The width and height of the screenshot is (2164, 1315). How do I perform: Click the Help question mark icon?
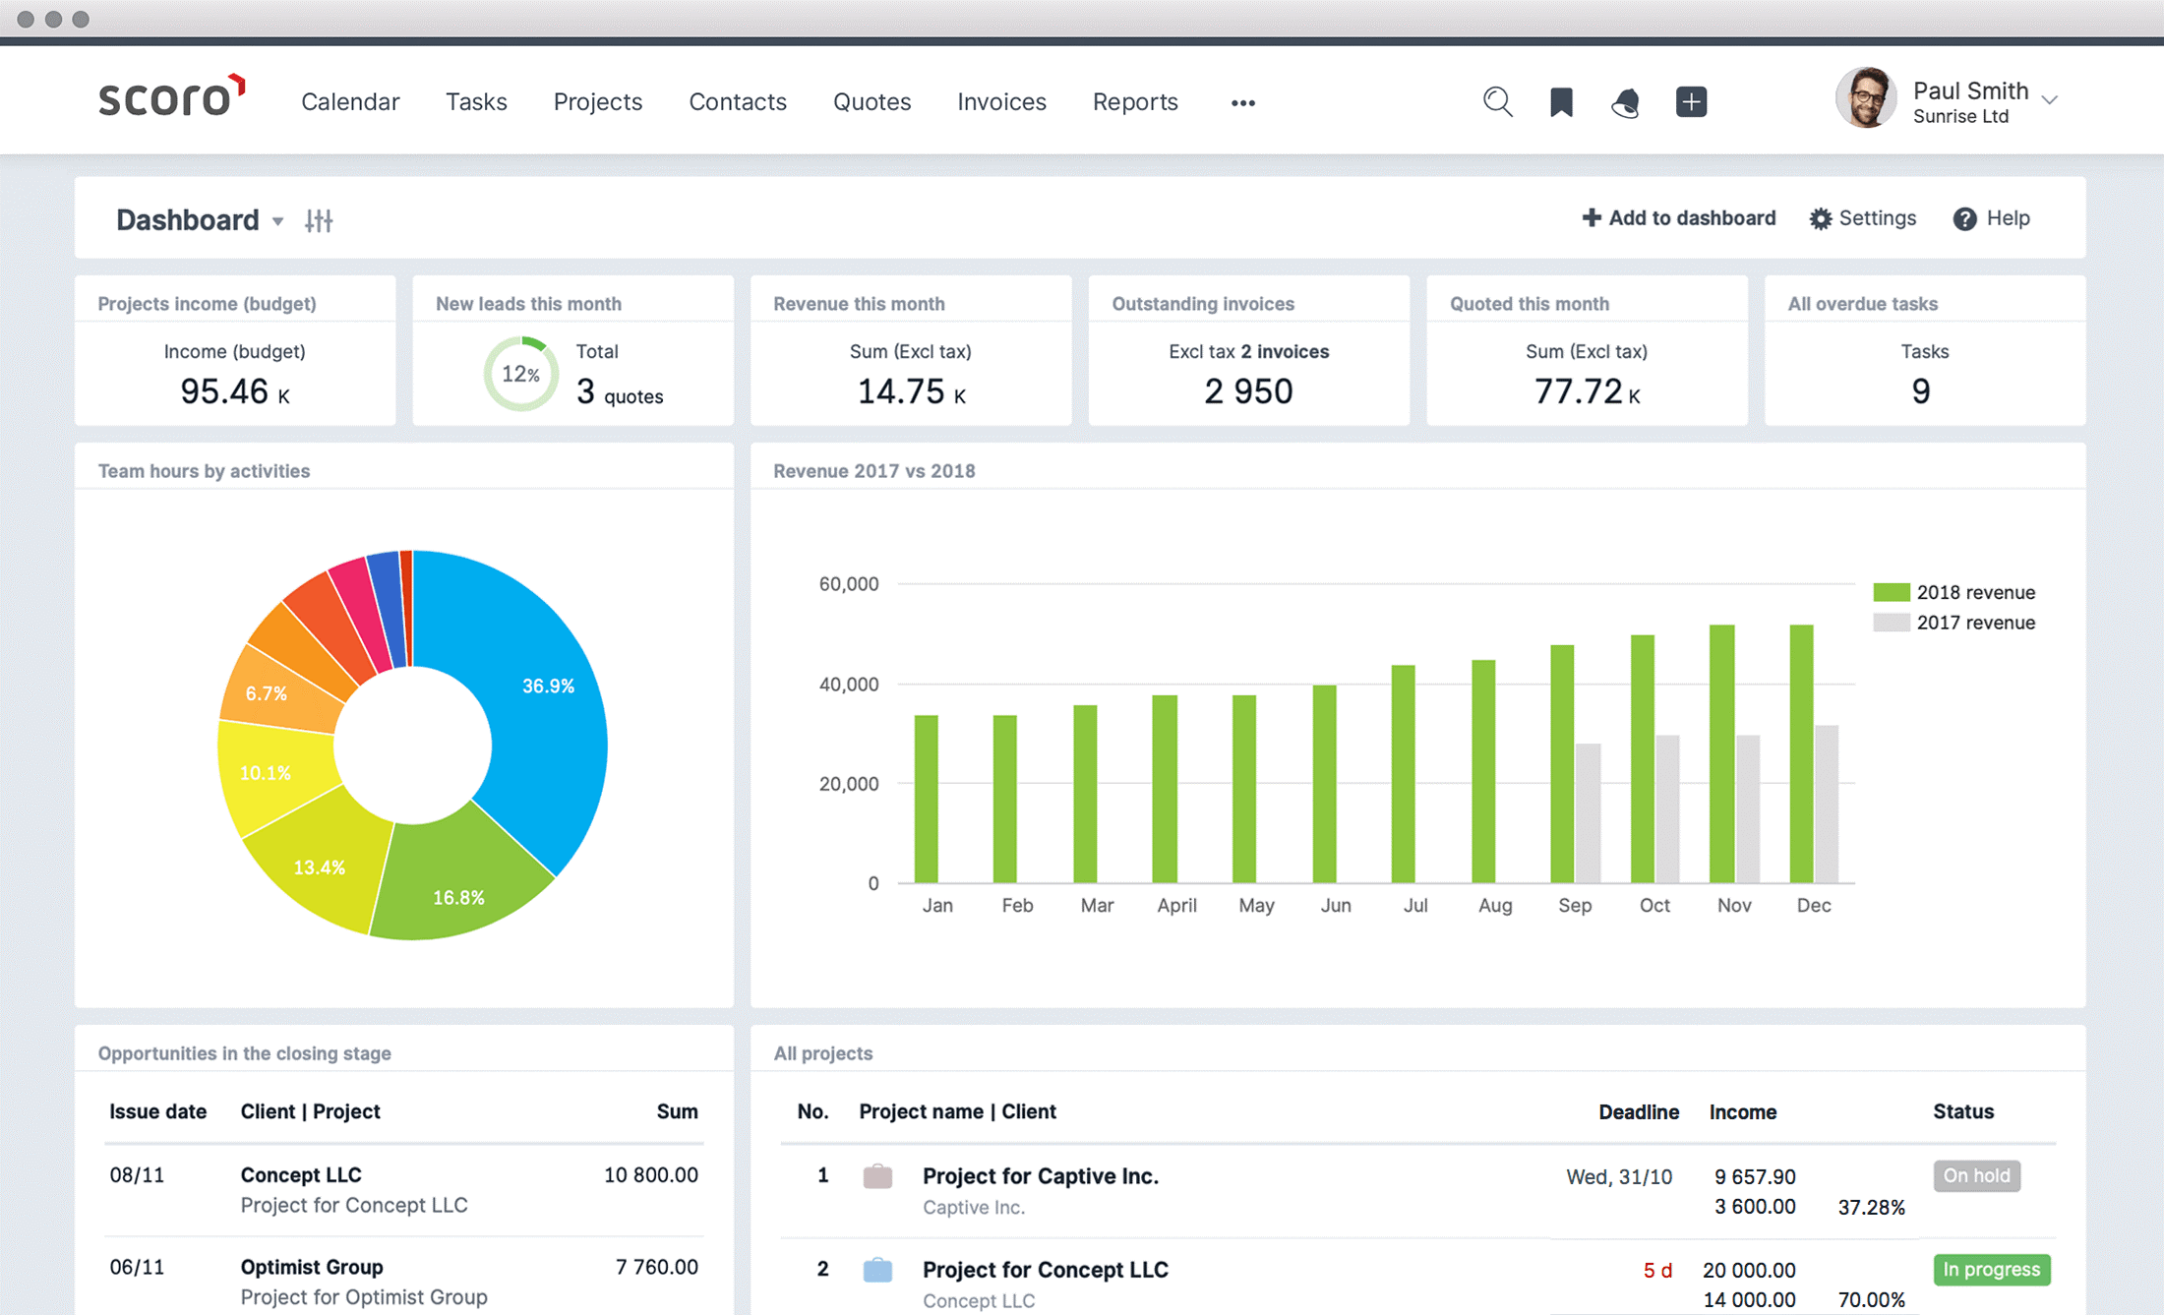tap(1963, 218)
